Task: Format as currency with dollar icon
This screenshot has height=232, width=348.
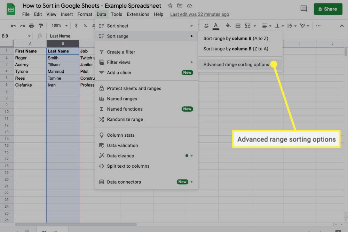Action: [x=76, y=26]
